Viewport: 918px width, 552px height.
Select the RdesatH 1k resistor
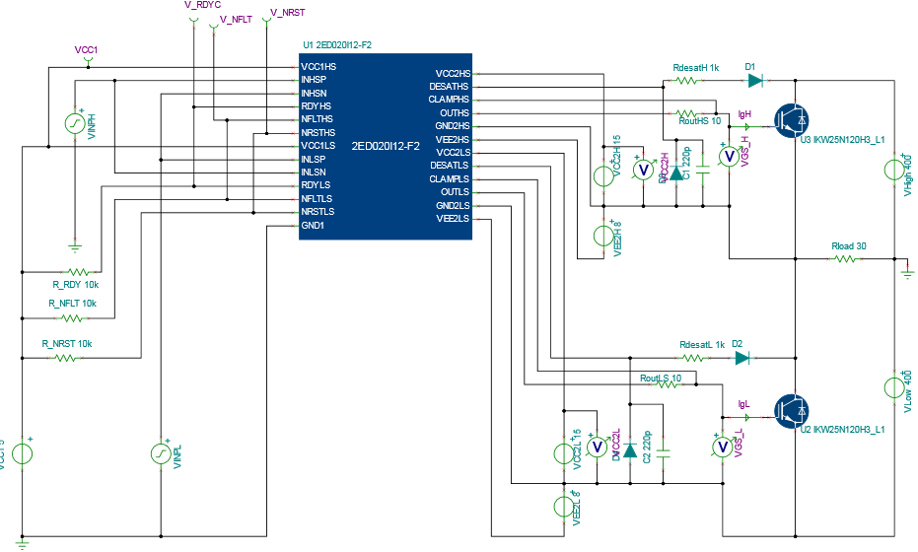(686, 80)
